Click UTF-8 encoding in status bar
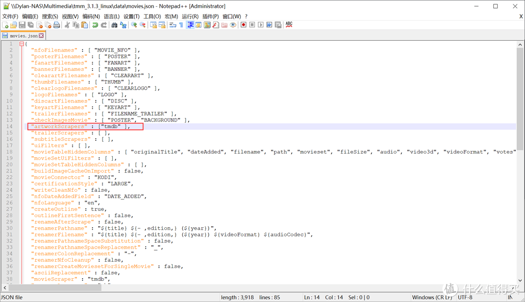The height and width of the screenshot is (302, 525). (x=465, y=297)
